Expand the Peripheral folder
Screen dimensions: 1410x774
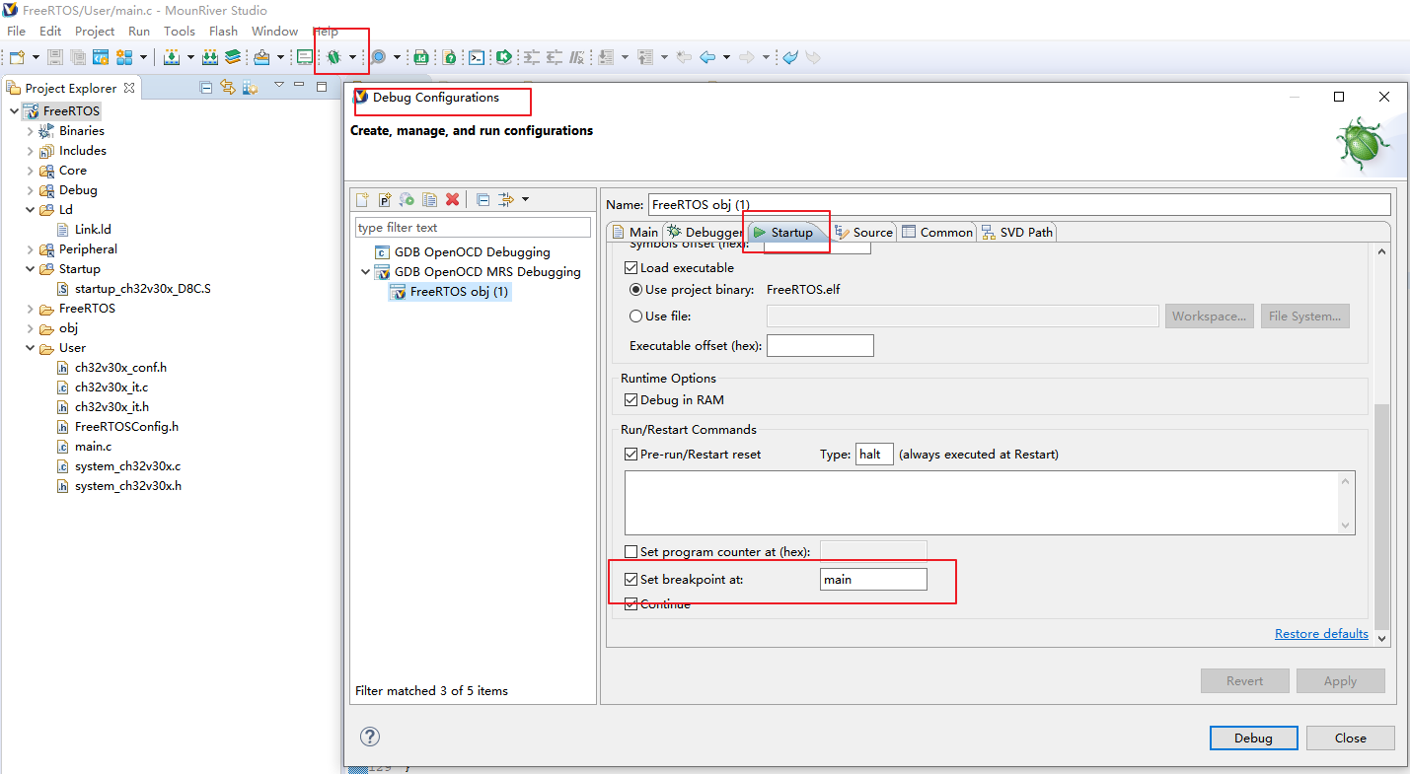click(x=30, y=249)
